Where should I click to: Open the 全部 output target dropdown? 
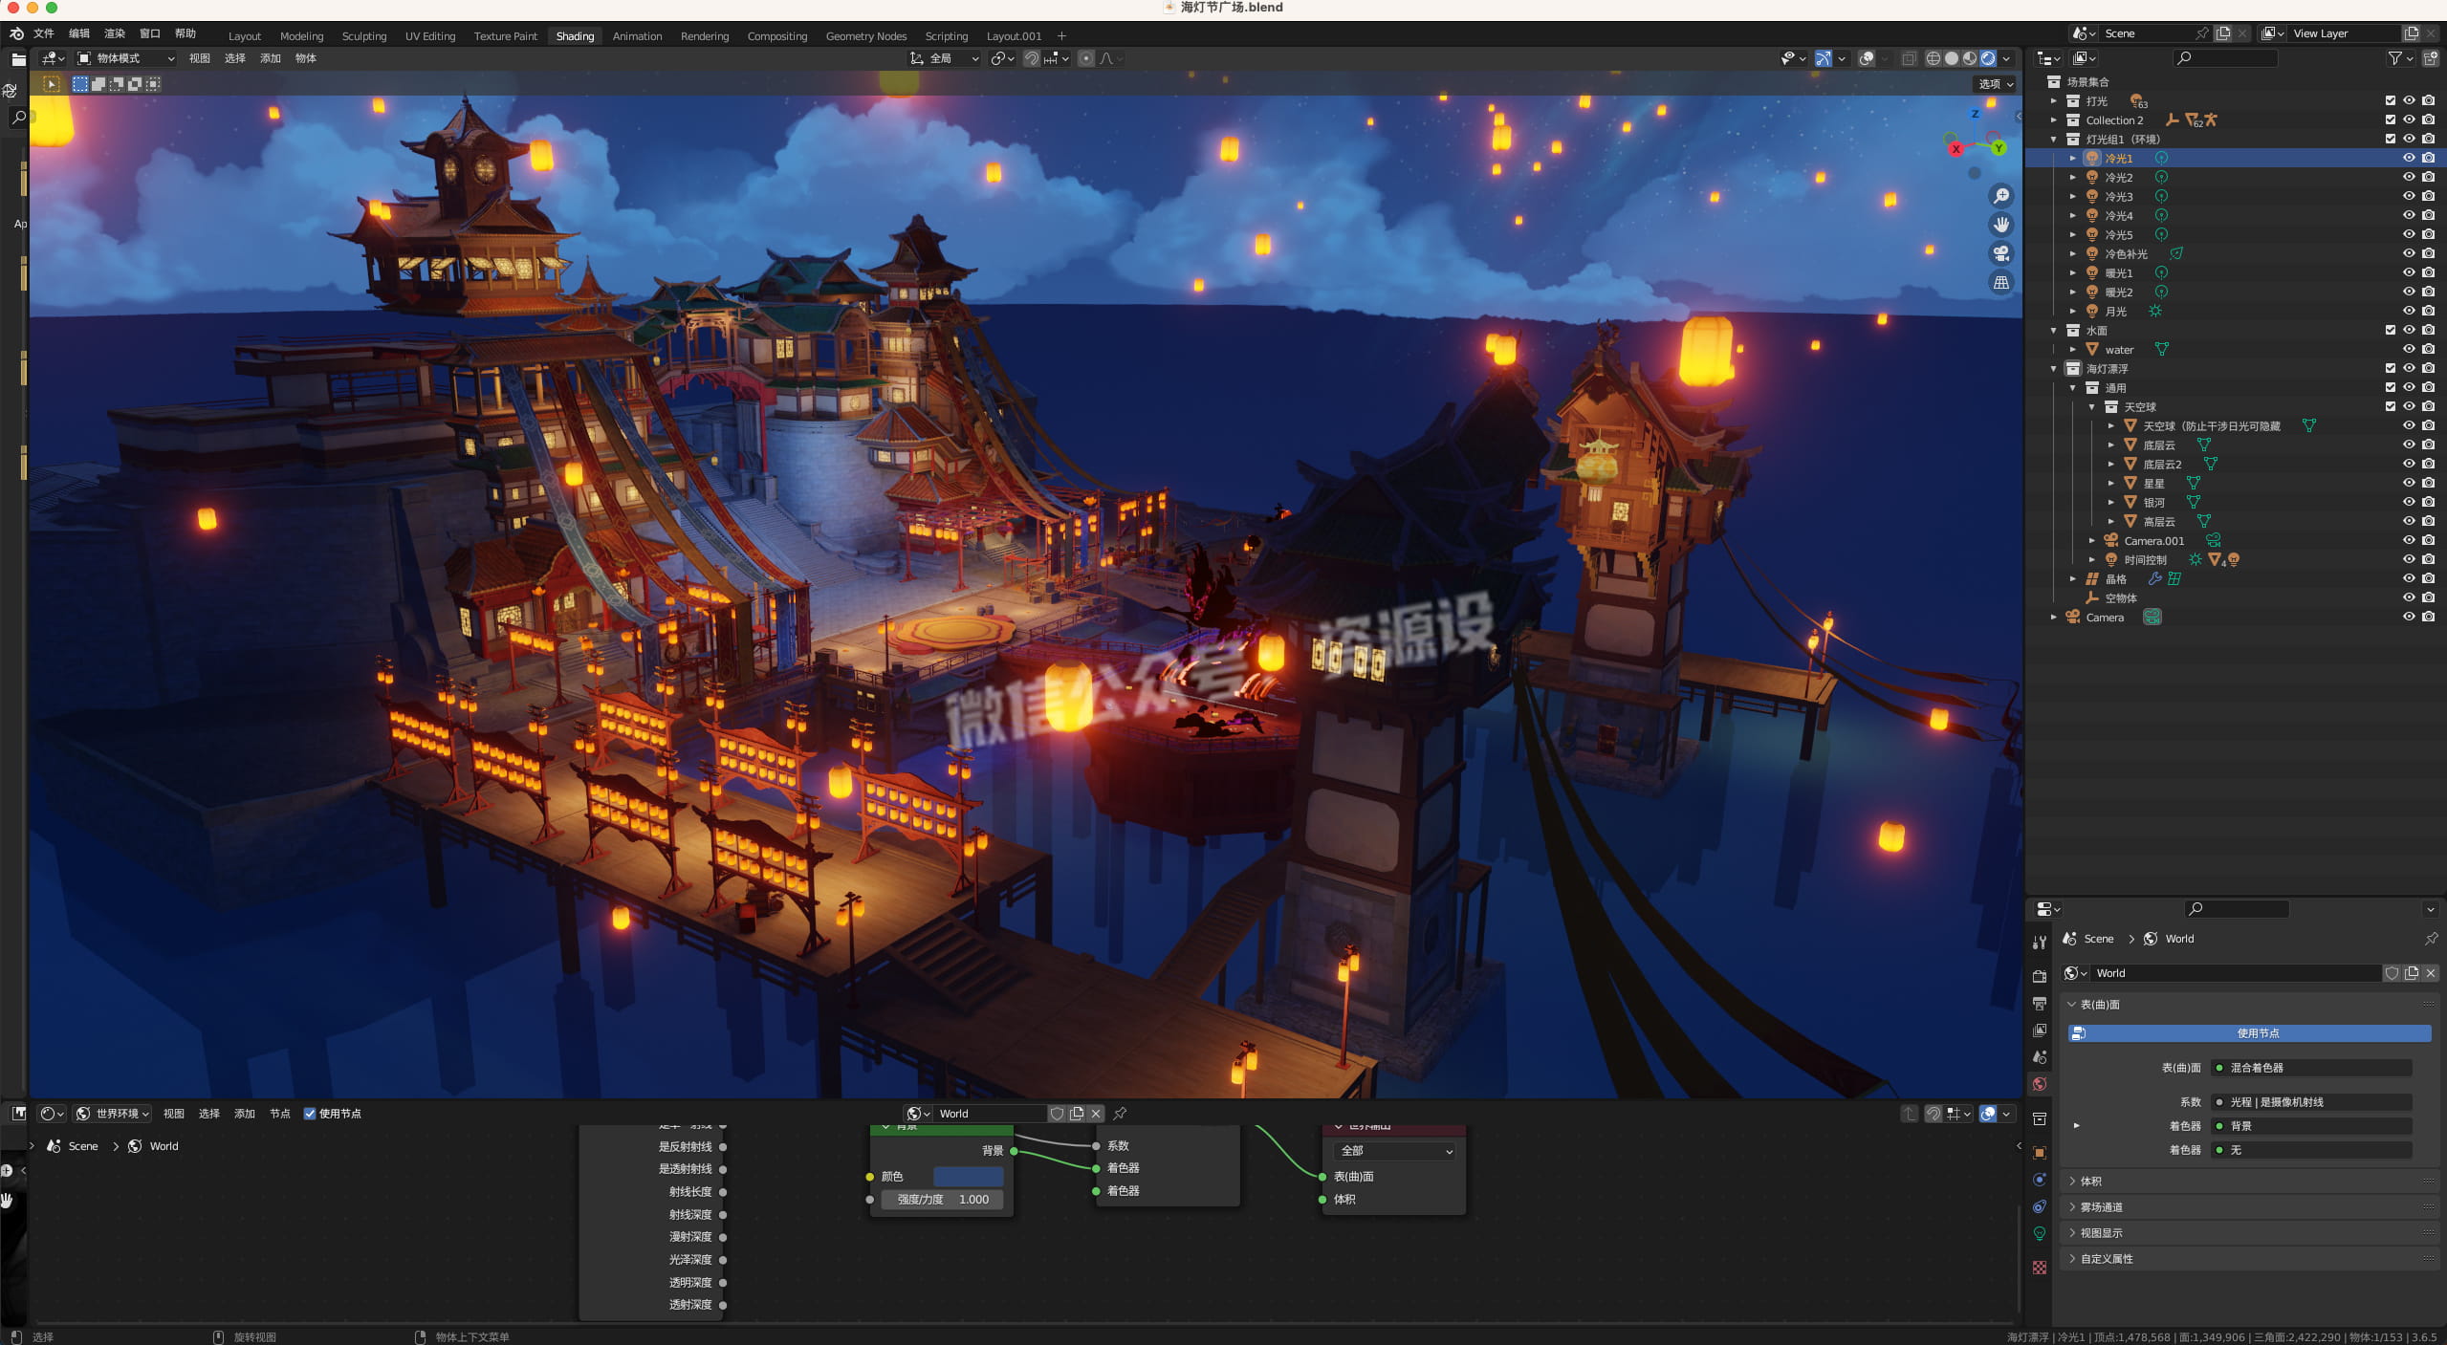[x=1394, y=1151]
